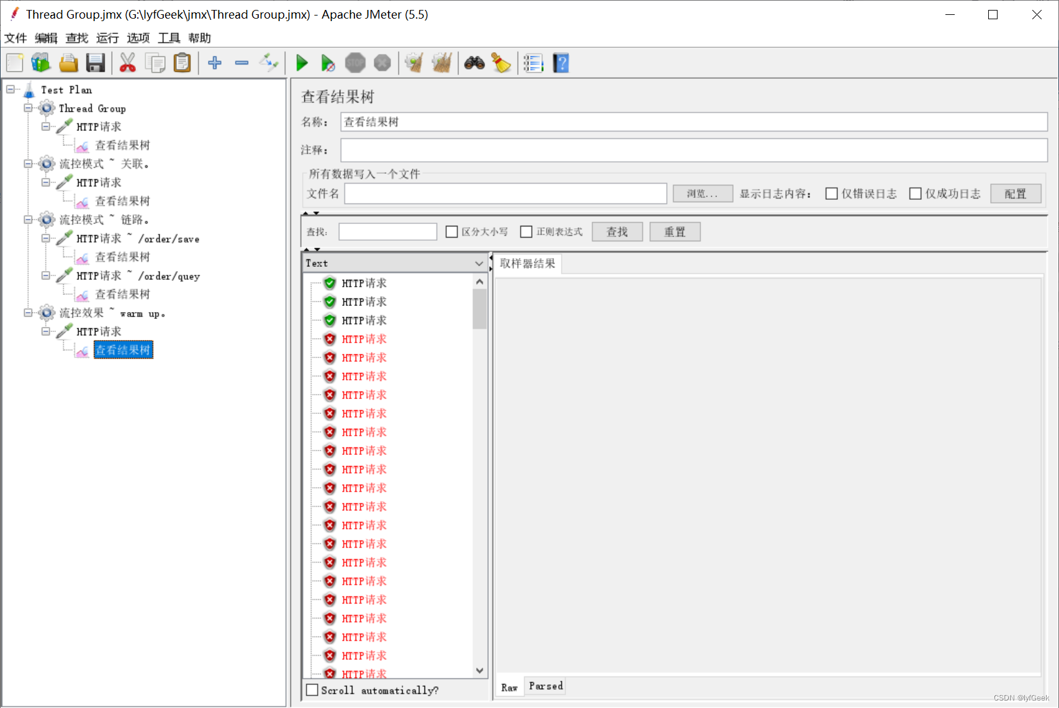Click Start no pauses icon
Viewport: 1059px width, 708px height.
coord(328,63)
